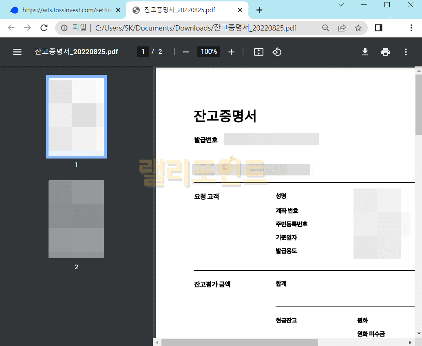Close the 잔고증명서_20220825.pdf tab
The height and width of the screenshot is (346, 422).
(x=241, y=10)
